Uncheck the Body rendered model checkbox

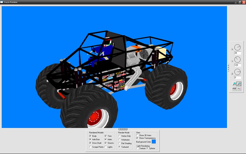coord(90,136)
